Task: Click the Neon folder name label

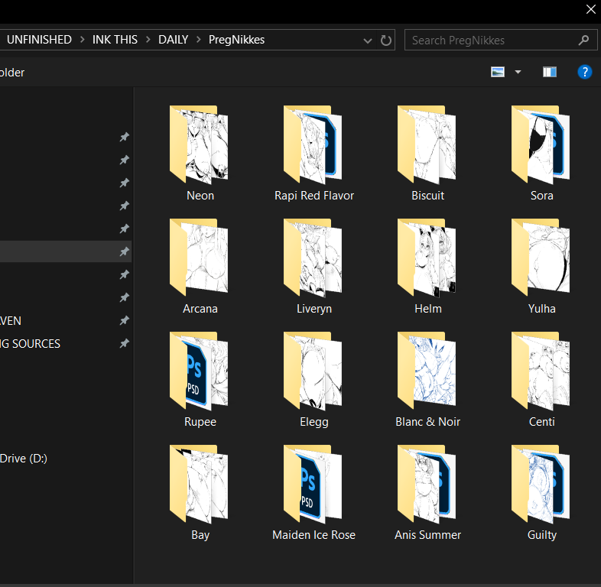Action: pyautogui.click(x=200, y=196)
